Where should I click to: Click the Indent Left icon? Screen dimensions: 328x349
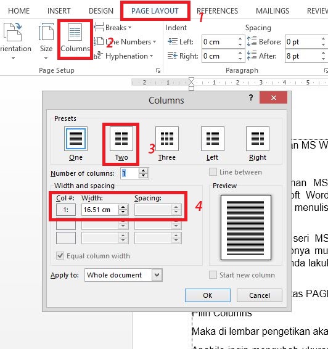coord(172,42)
